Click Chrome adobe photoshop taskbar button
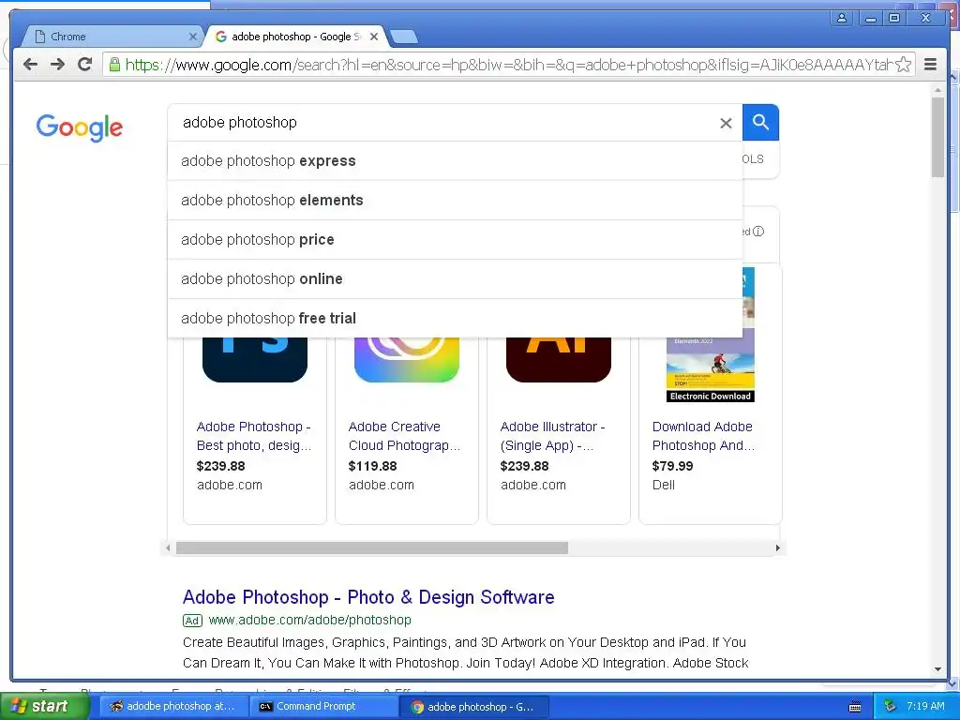The image size is (960, 720). 475,707
